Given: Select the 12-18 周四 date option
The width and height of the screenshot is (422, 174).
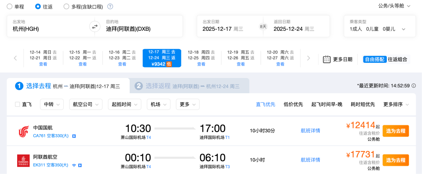Looking at the screenshot, I should pos(201,58).
